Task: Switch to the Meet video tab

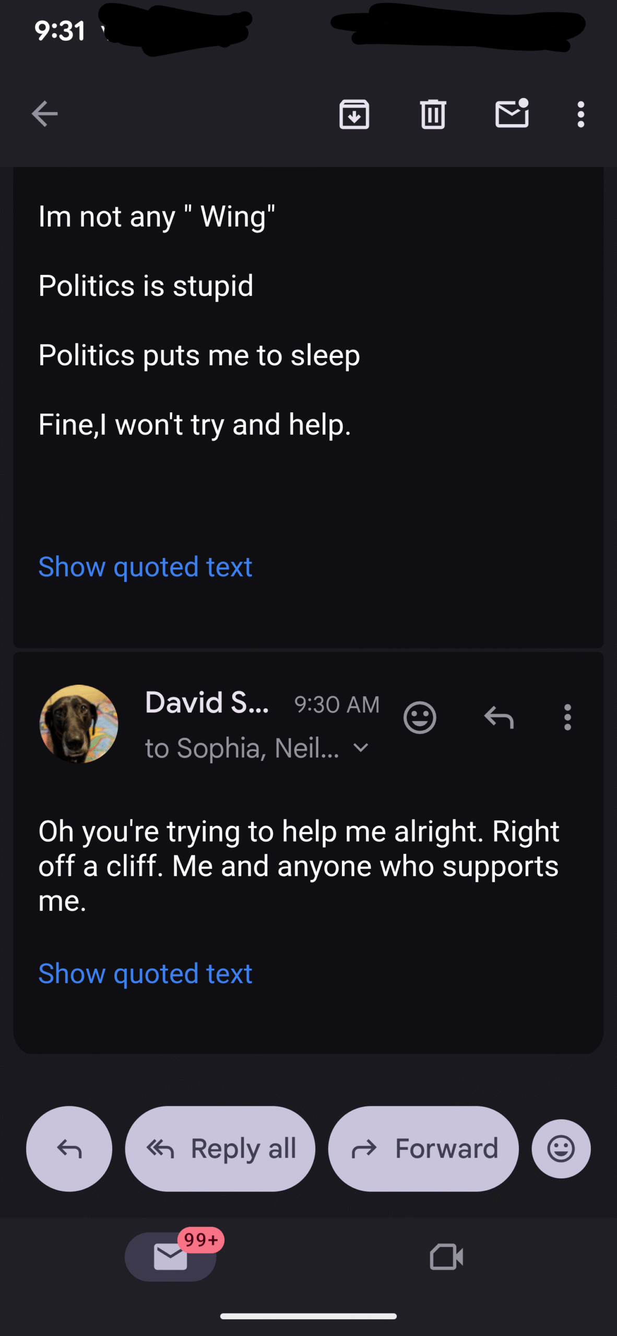Action: (x=446, y=1256)
